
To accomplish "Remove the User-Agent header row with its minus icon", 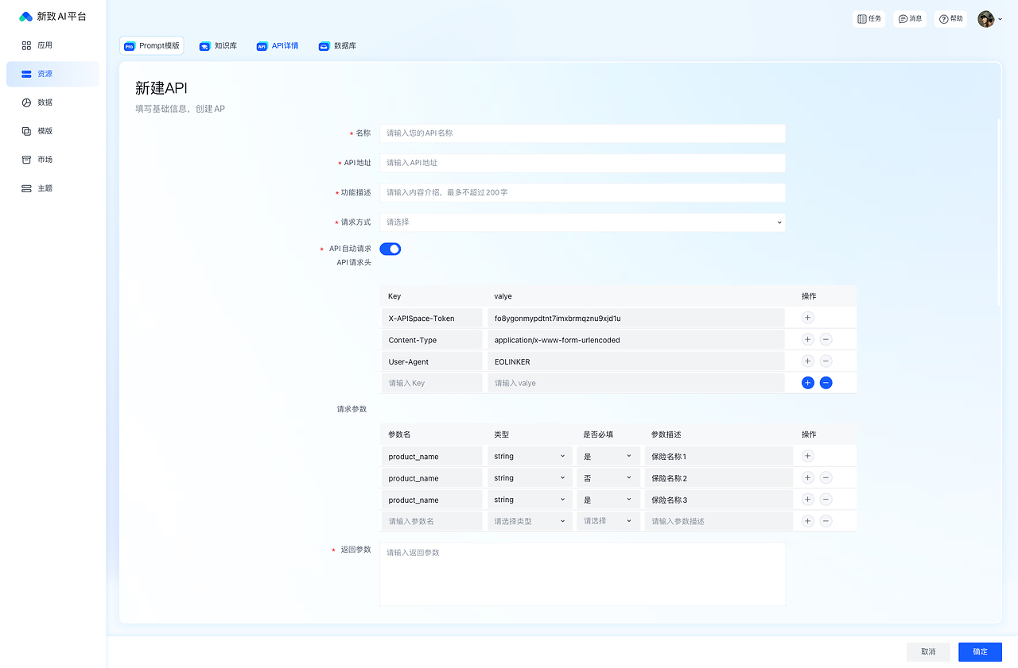I will 826,361.
